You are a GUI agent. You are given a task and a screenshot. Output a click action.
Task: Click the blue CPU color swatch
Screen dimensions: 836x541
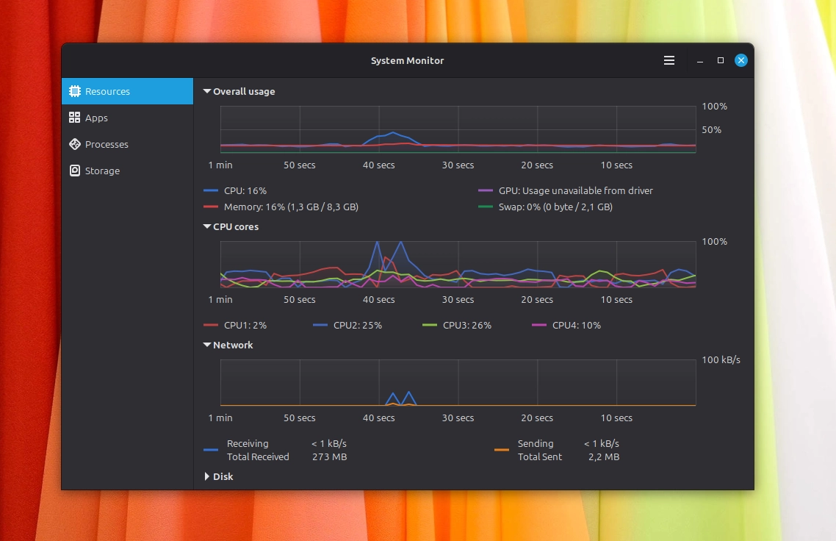click(211, 190)
